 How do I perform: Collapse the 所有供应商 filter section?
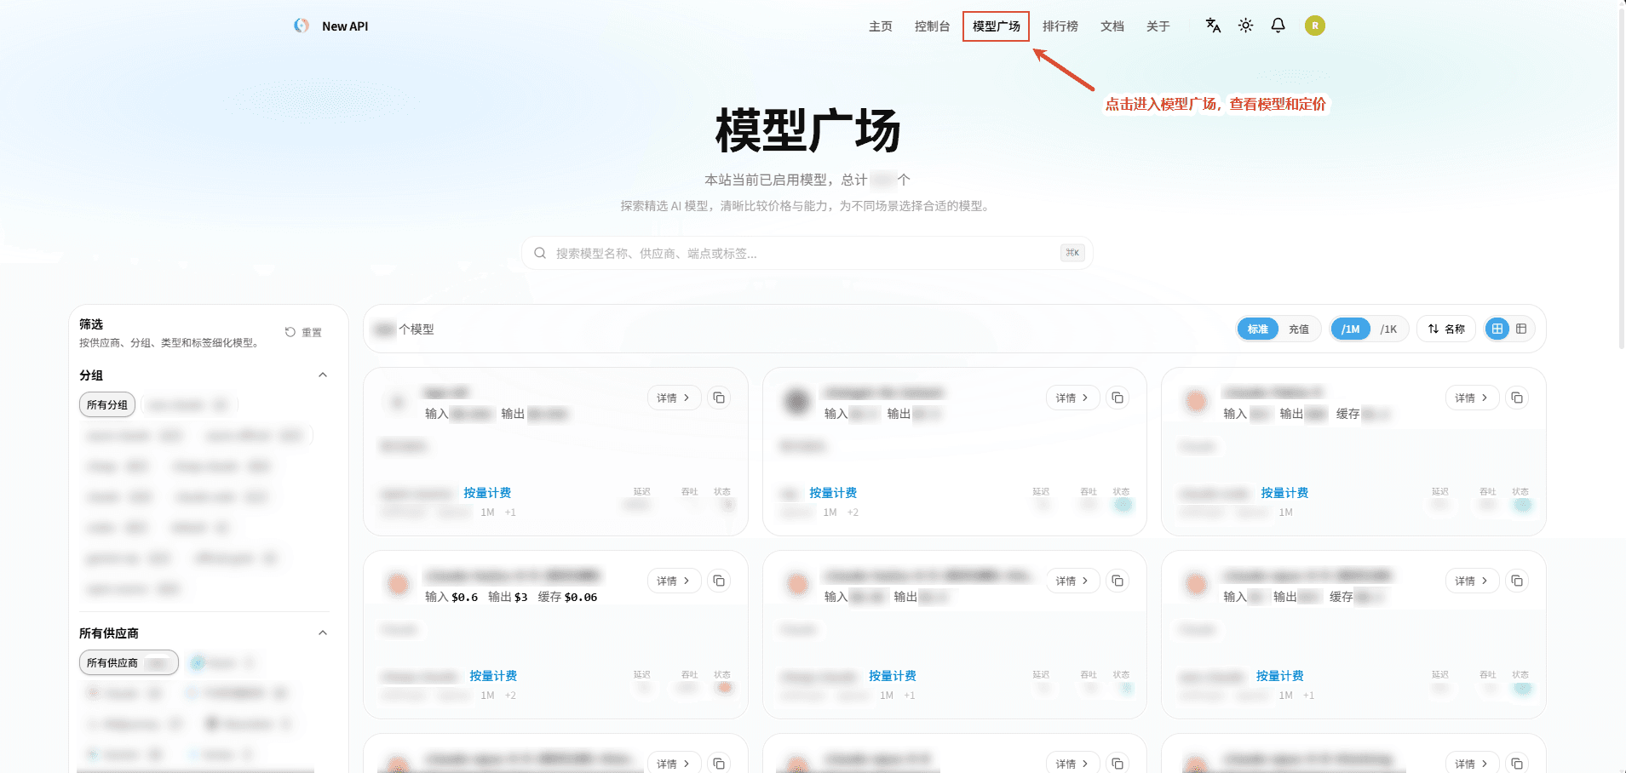[323, 633]
